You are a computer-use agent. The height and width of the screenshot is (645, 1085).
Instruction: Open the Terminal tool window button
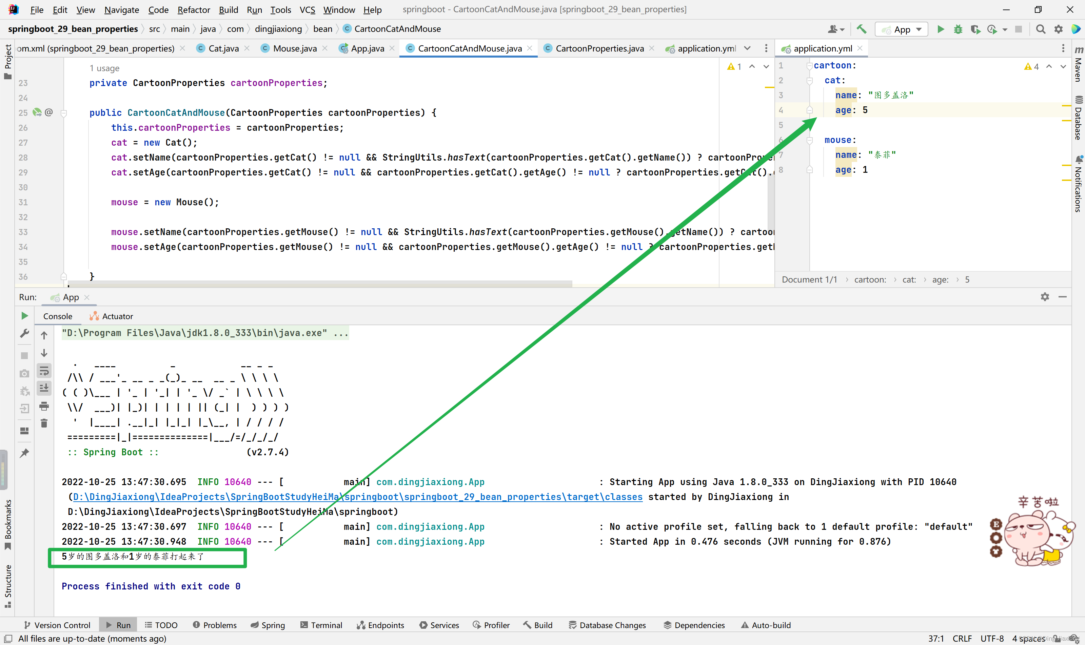(x=321, y=625)
